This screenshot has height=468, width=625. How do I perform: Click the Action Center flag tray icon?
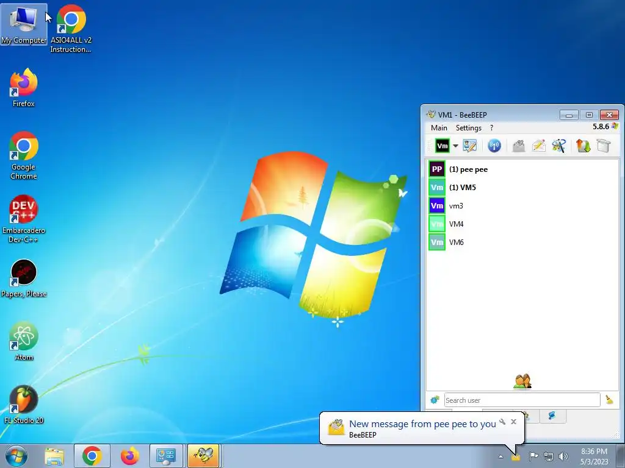pyautogui.click(x=533, y=456)
